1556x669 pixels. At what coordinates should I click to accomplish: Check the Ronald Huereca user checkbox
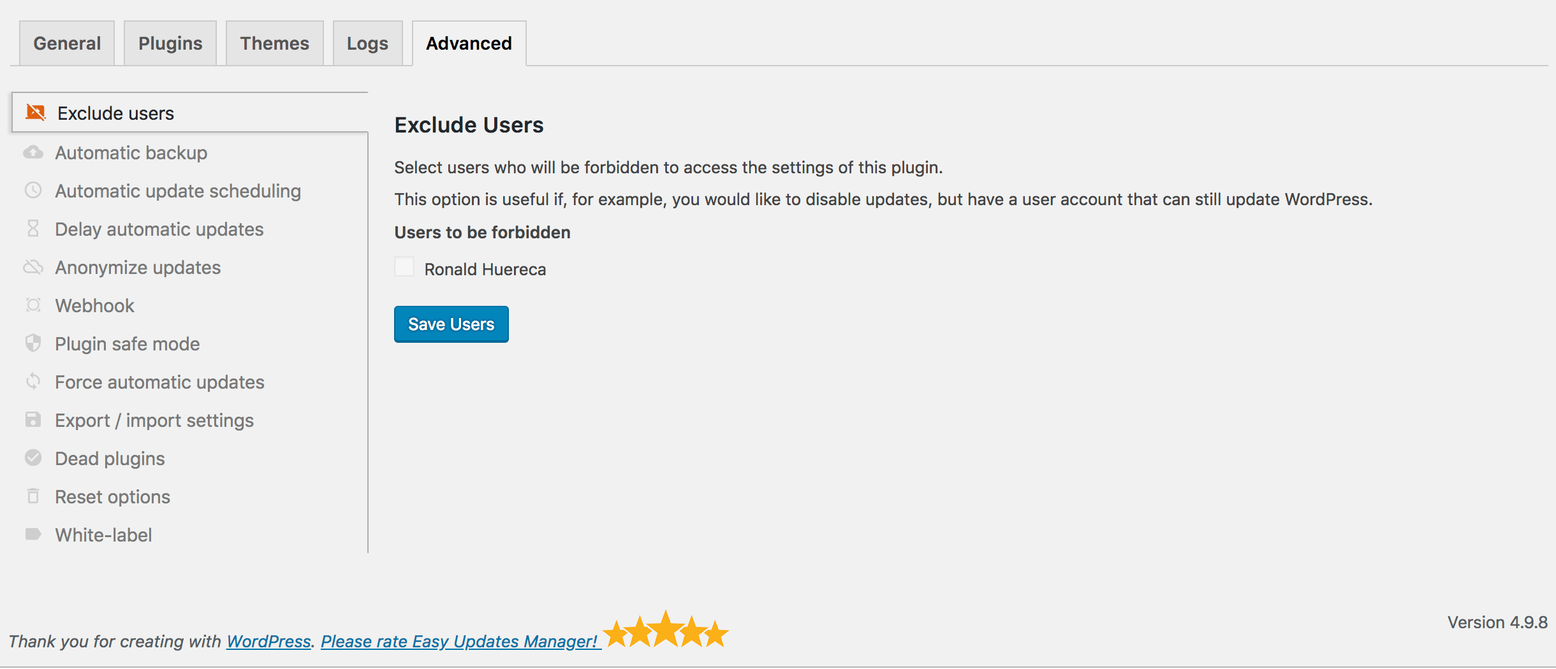(x=404, y=267)
